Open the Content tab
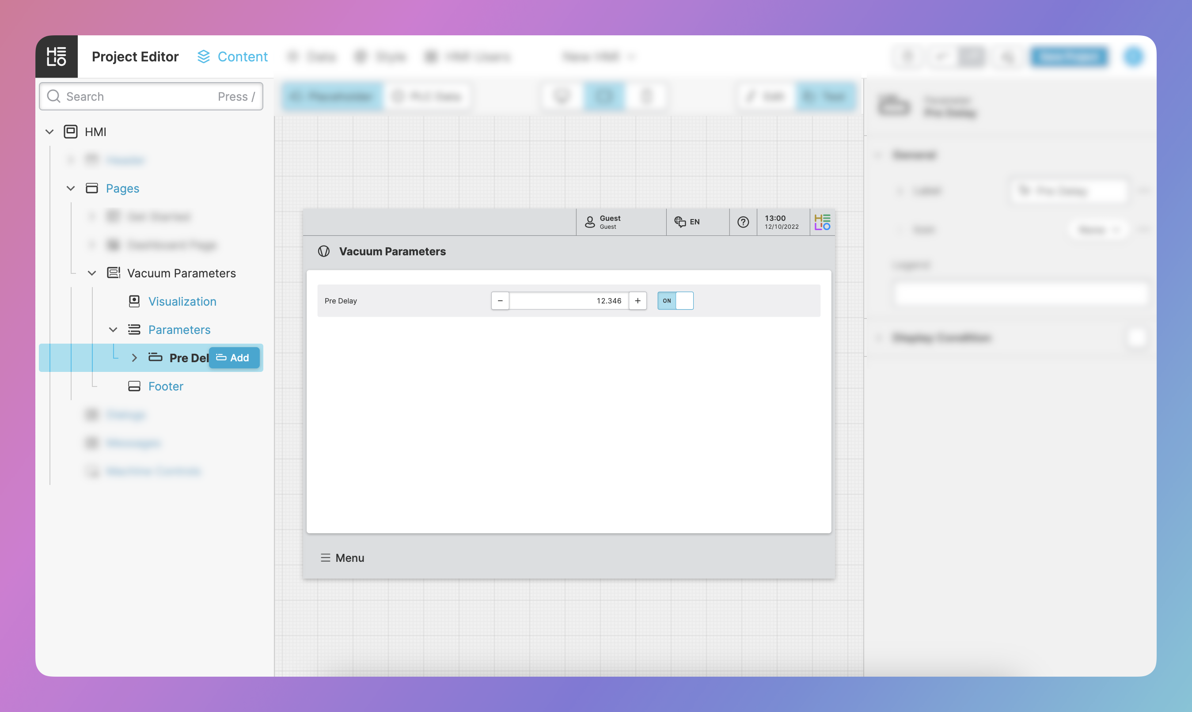The height and width of the screenshot is (712, 1192). point(243,57)
